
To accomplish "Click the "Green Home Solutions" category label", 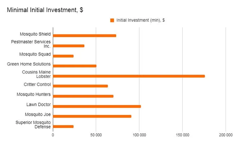I will click(29, 64).
